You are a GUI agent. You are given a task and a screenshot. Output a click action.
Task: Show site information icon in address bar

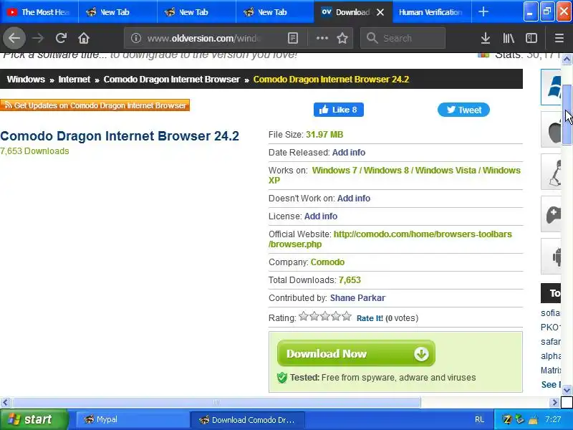tap(136, 38)
